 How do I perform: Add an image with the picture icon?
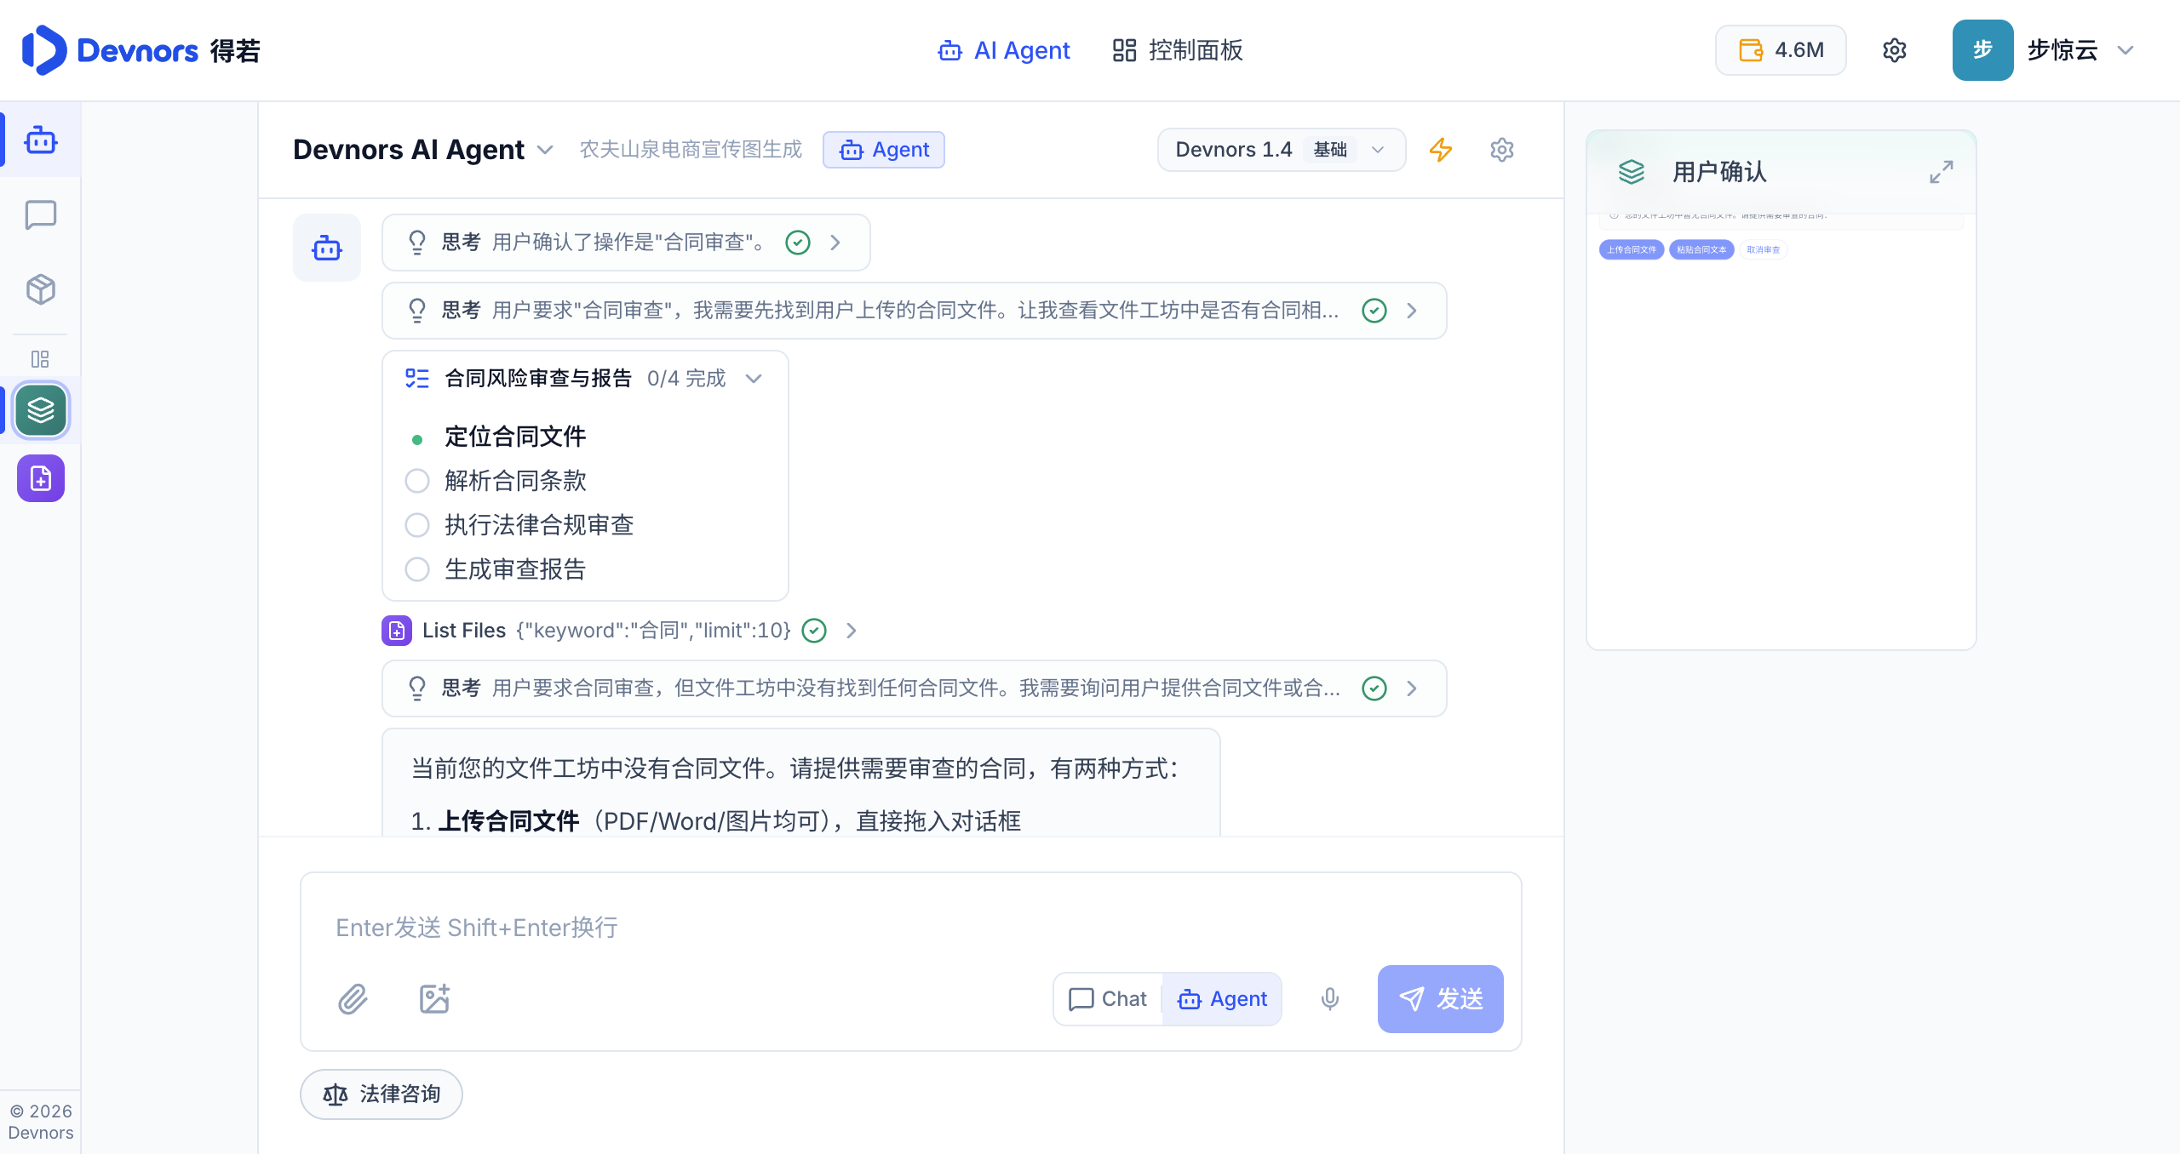[x=434, y=998]
